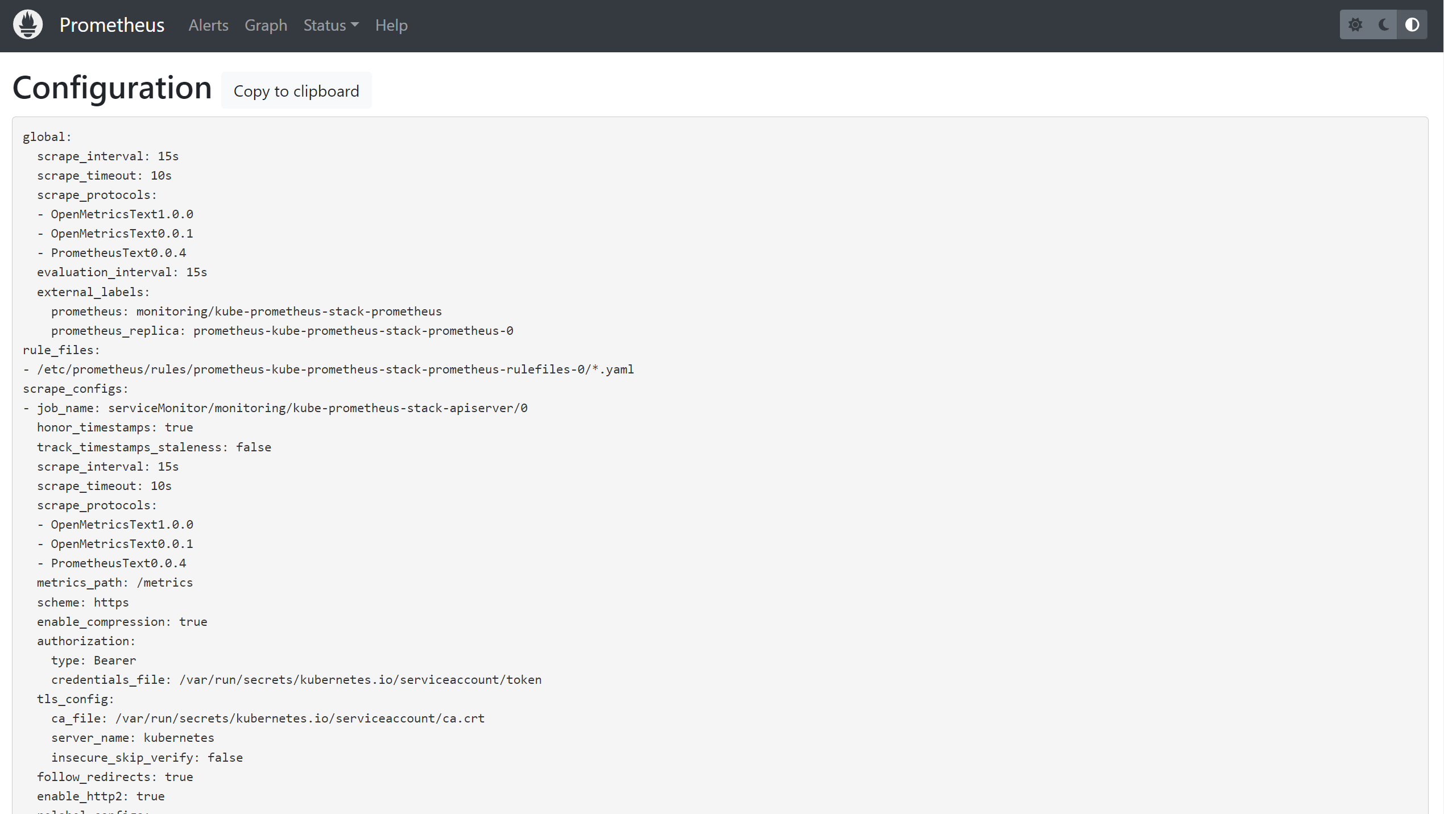1444x814 pixels.
Task: Open the Graph page
Action: (x=266, y=25)
